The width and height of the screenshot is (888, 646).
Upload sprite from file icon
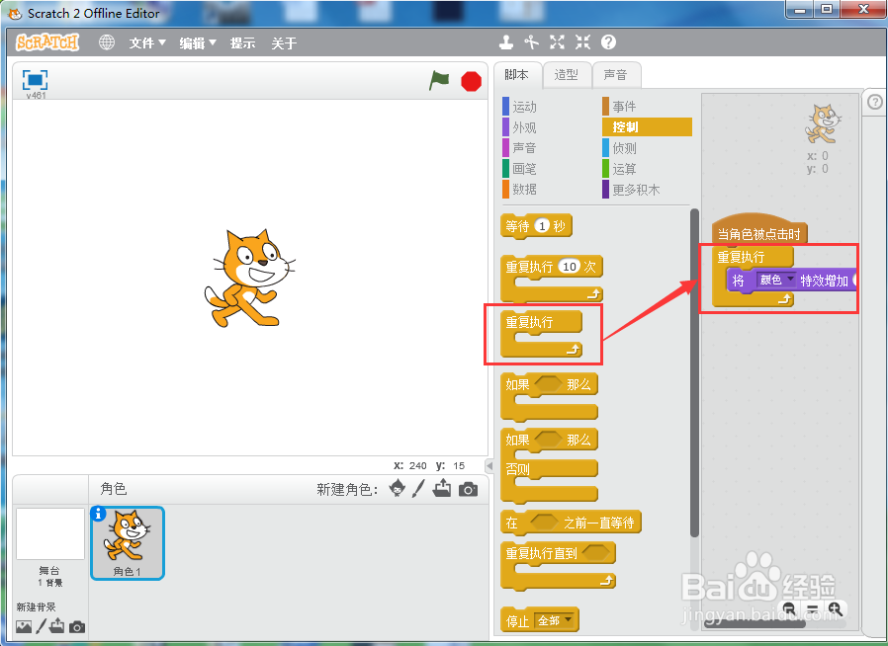pos(442,488)
